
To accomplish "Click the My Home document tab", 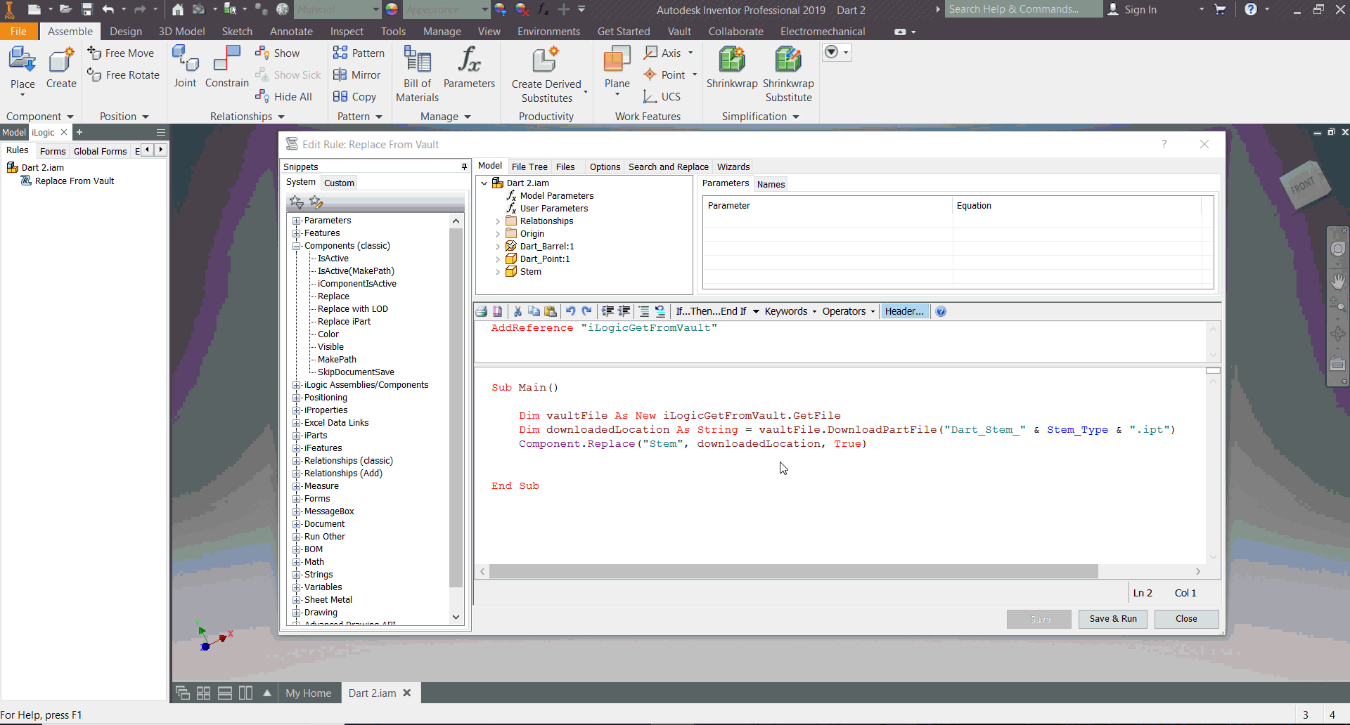I will coord(308,693).
